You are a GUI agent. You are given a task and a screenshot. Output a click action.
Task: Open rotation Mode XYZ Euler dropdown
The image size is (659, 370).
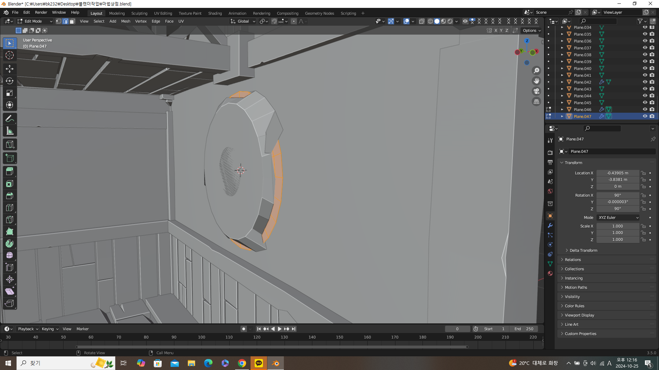[x=618, y=218]
